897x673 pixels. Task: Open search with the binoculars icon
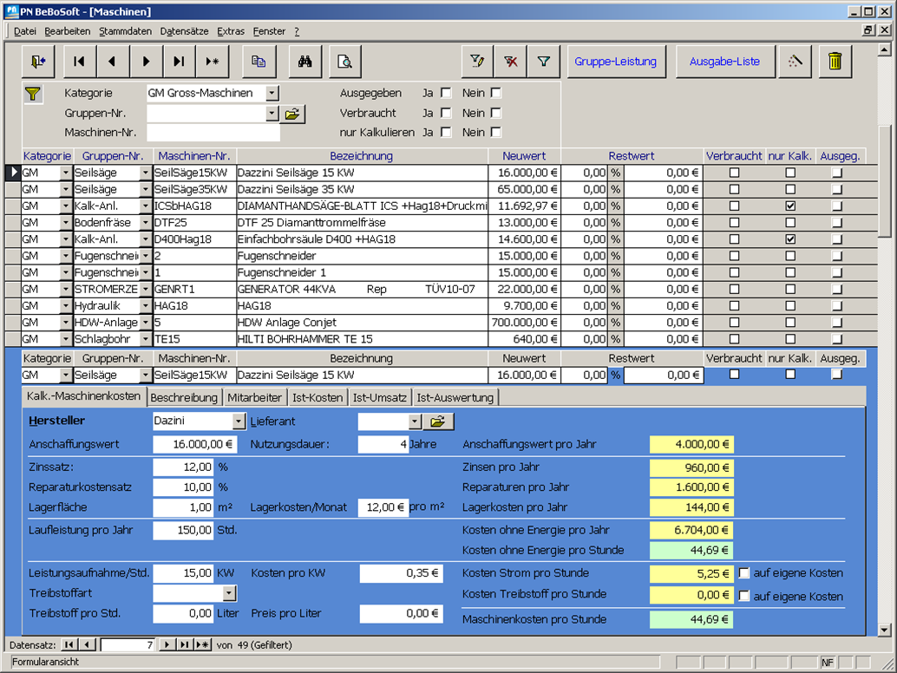click(305, 62)
